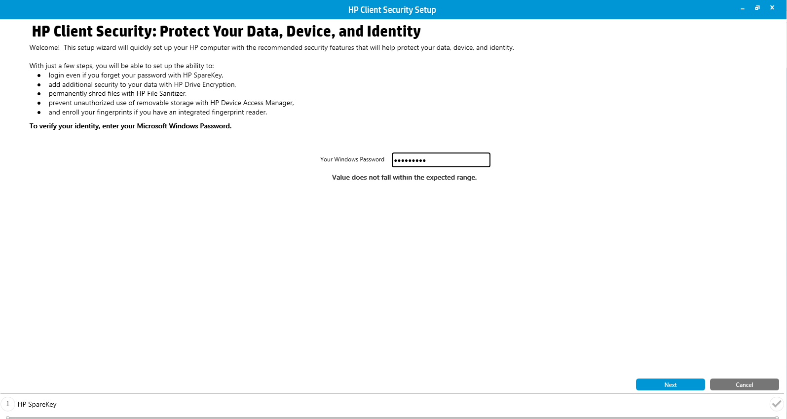
Task: Restore down the setup window
Action: pyautogui.click(x=757, y=8)
